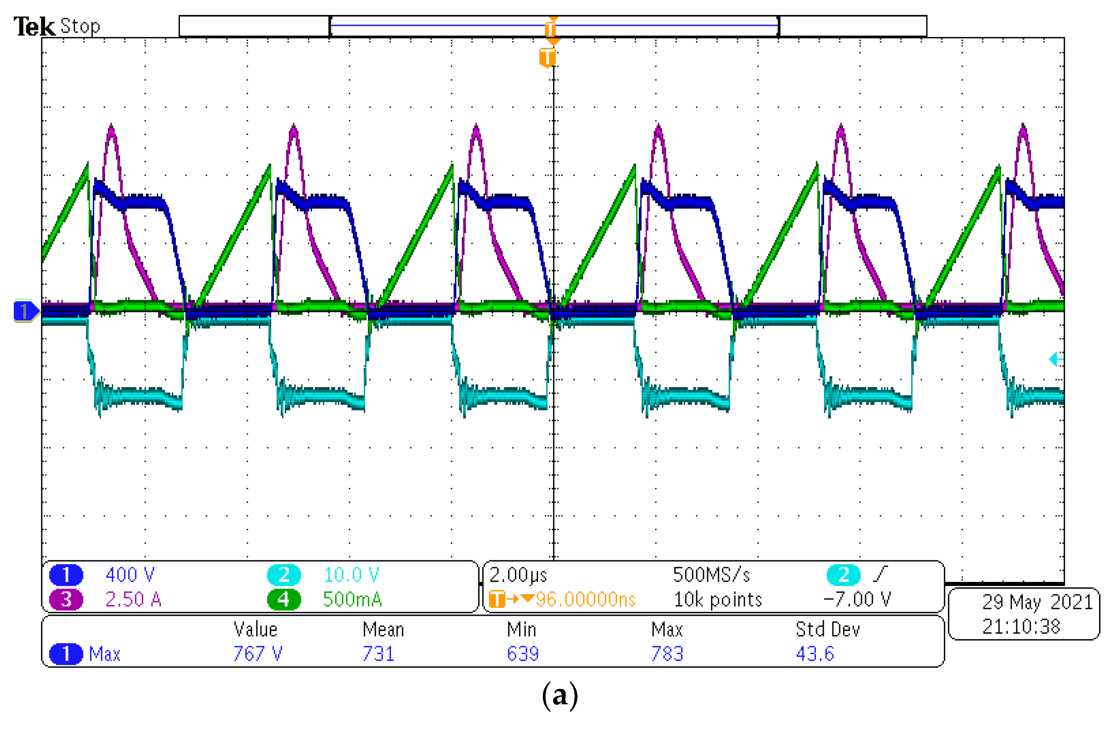Click the green channel 4 badge
Viewport: 1116px width, 733px height.
click(x=284, y=599)
